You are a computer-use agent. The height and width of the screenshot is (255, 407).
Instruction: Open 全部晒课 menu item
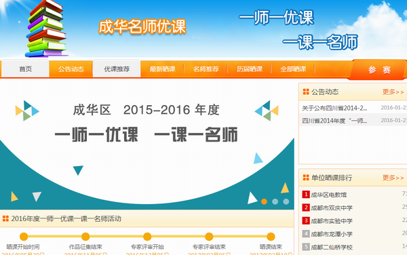(293, 69)
